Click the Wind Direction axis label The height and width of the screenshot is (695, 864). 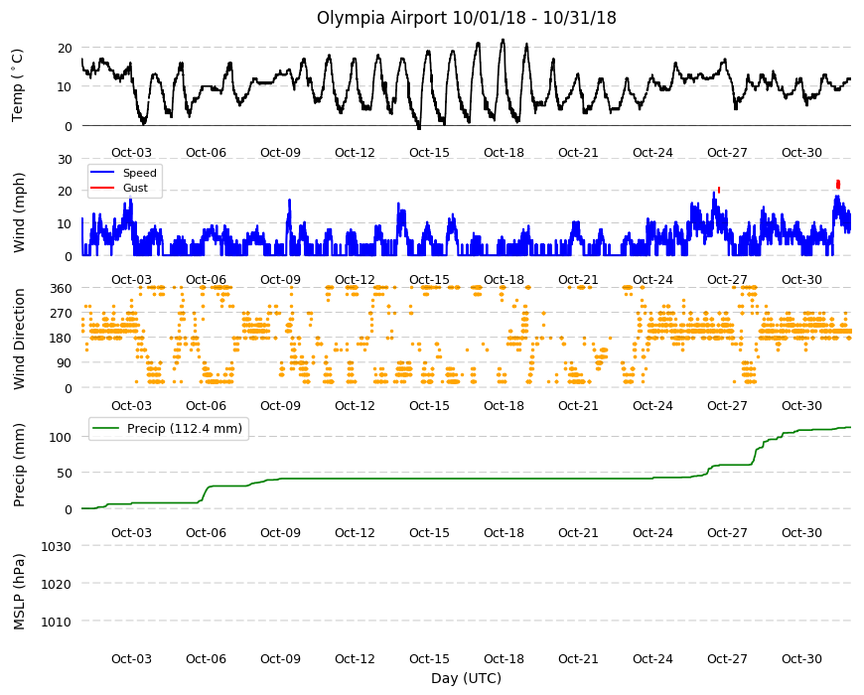[x=19, y=340]
